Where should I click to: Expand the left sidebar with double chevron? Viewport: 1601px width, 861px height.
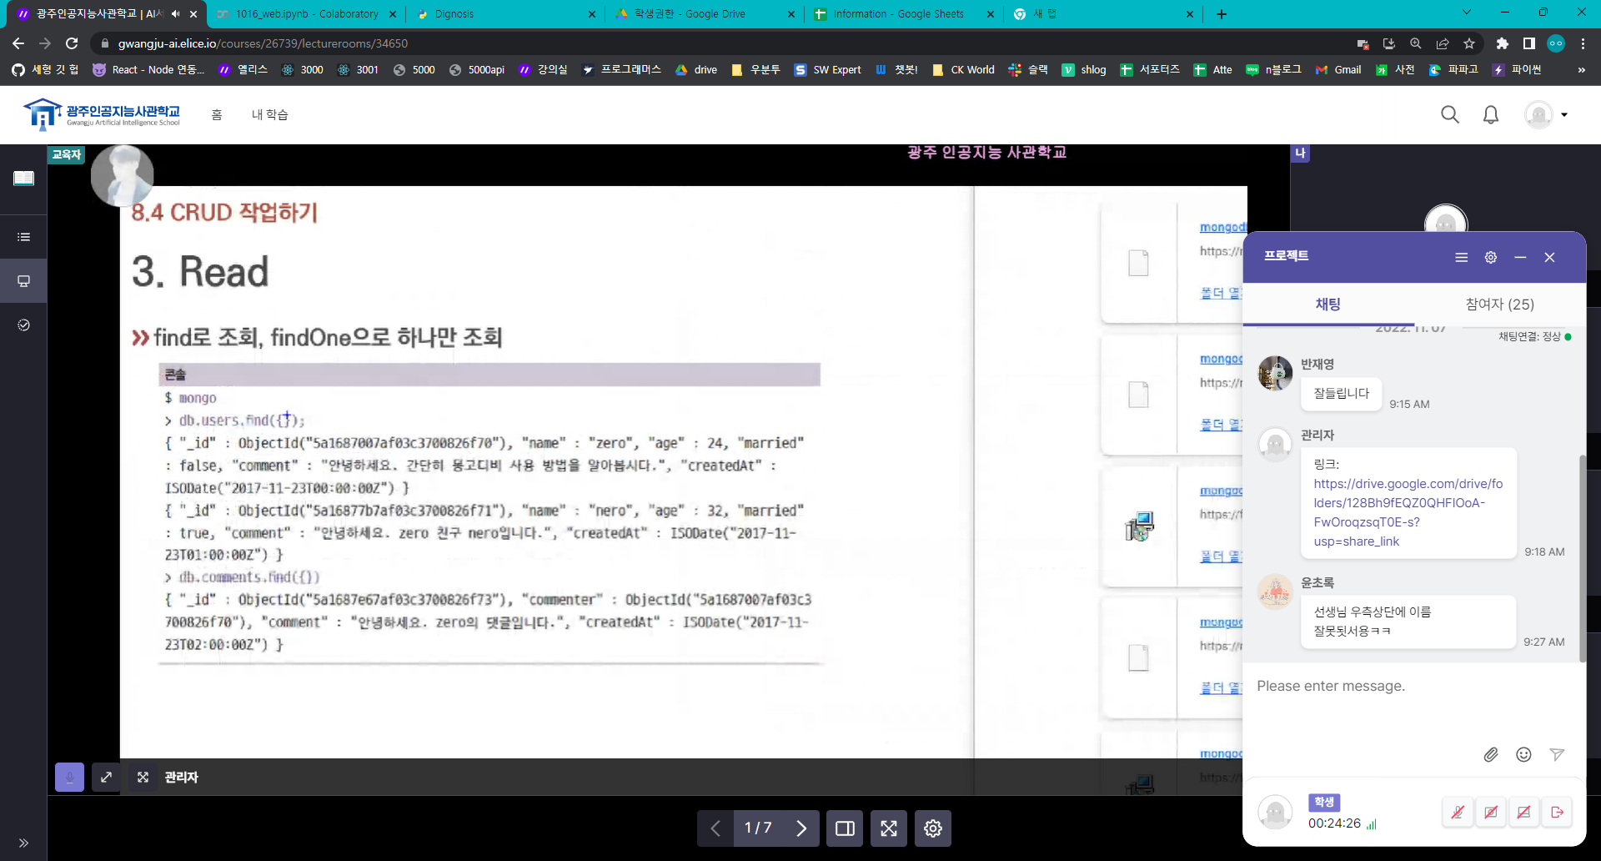pyautogui.click(x=23, y=843)
